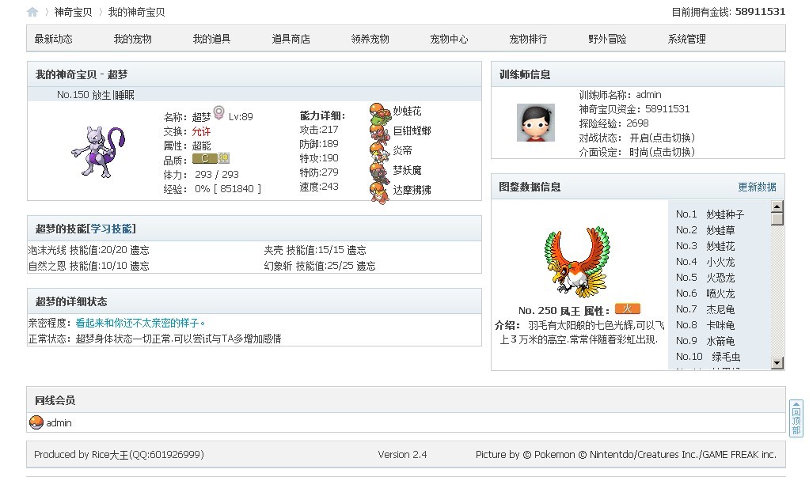Select No.3 妙蛙花 in pokedex list

pos(705,246)
